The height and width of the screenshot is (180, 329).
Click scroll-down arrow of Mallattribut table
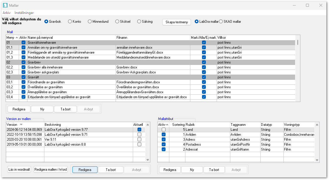click(317, 160)
